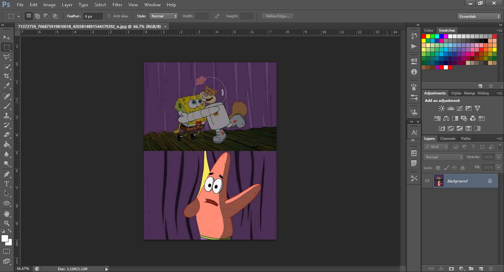
Task: Select the History Brush tool
Action: point(7,125)
